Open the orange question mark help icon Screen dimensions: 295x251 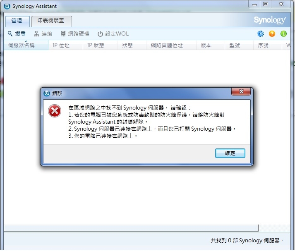pyautogui.click(x=272, y=33)
